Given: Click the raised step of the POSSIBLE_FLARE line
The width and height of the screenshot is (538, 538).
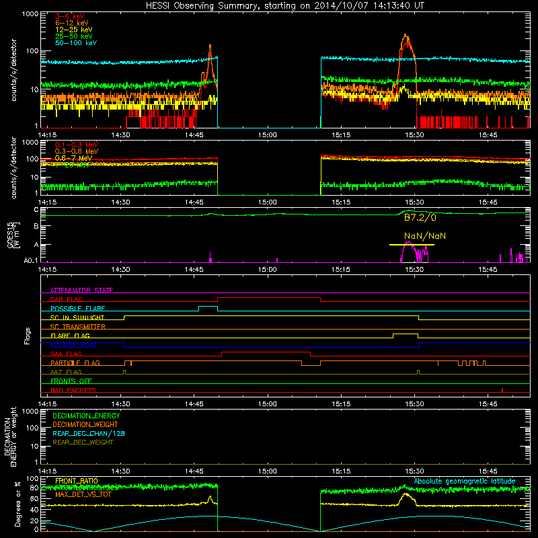Looking at the screenshot, I should pyautogui.click(x=208, y=307).
